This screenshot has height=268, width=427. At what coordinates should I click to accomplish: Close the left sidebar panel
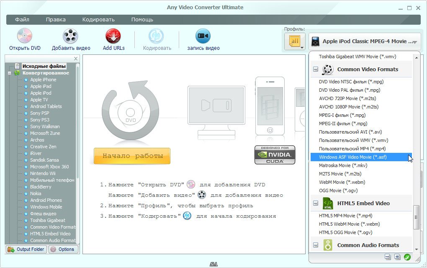(76, 59)
